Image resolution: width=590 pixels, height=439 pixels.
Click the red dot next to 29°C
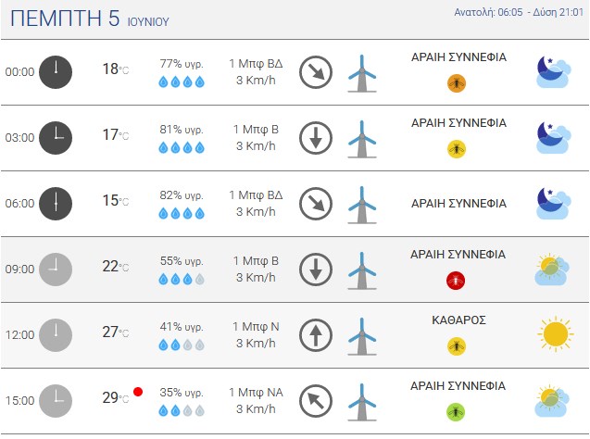coord(138,392)
